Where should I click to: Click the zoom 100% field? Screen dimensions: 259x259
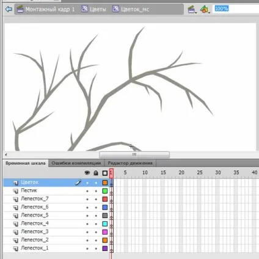(x=236, y=9)
